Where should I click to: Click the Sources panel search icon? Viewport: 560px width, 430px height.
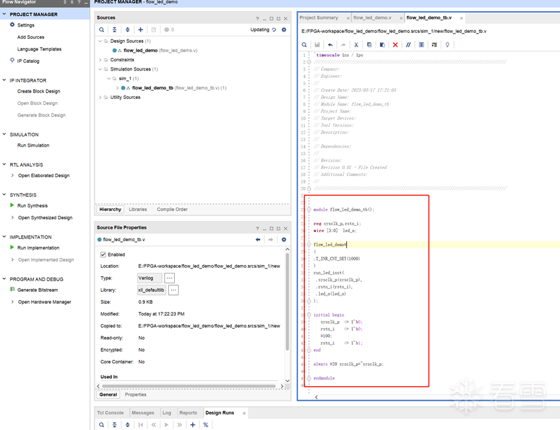pos(102,30)
